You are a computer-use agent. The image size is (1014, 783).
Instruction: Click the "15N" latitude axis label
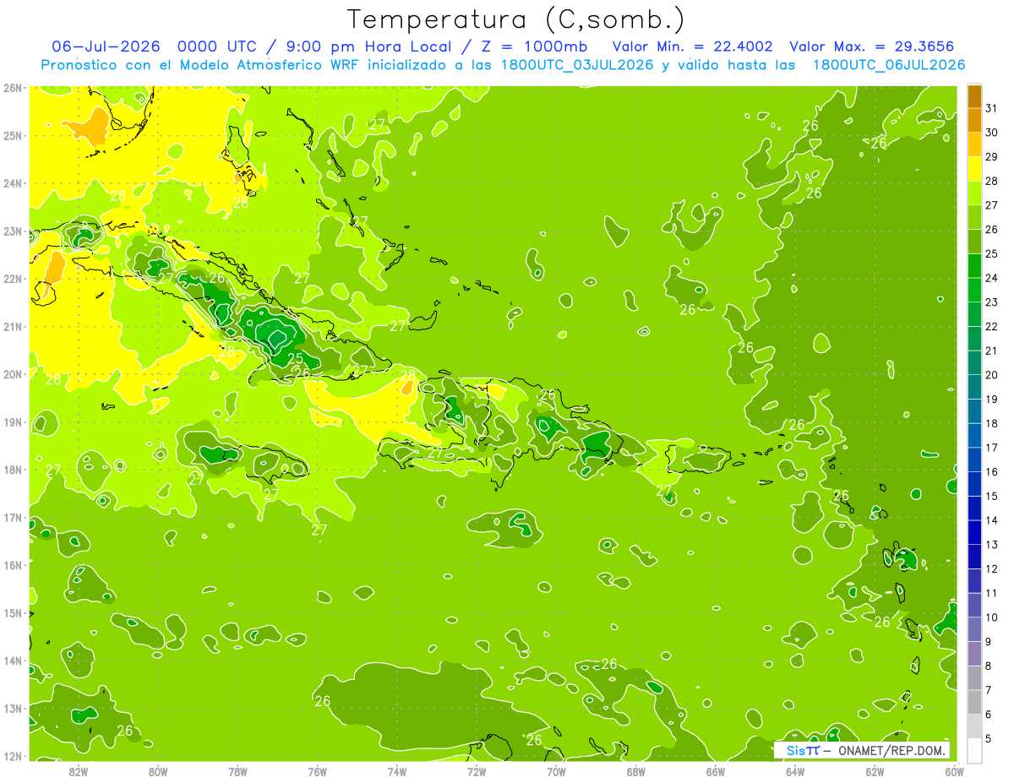pos(12,612)
